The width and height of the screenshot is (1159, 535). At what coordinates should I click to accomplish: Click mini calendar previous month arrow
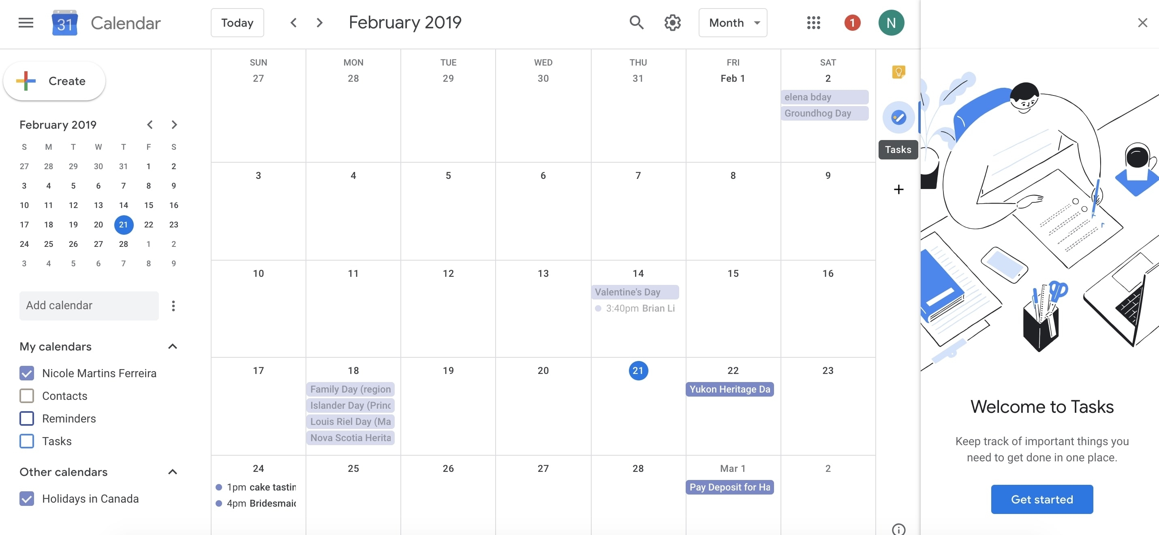click(x=148, y=124)
